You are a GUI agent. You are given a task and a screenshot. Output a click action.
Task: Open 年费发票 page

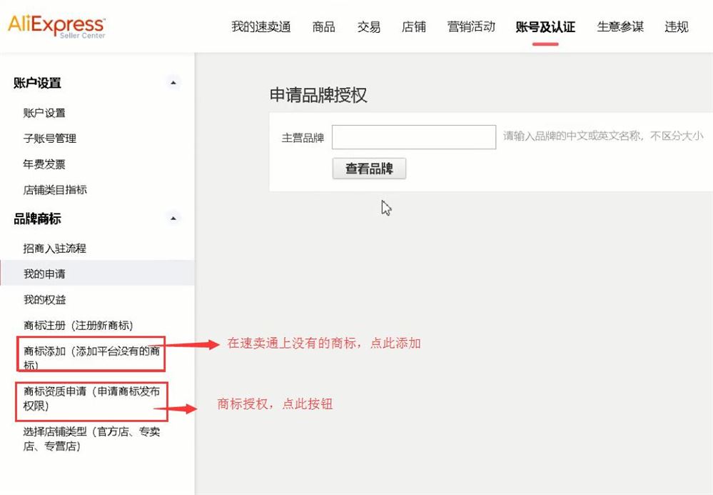pyautogui.click(x=44, y=164)
